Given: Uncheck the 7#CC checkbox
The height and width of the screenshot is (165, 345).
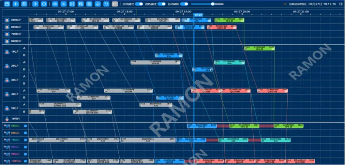Looking at the screenshot, I should point(25,140).
